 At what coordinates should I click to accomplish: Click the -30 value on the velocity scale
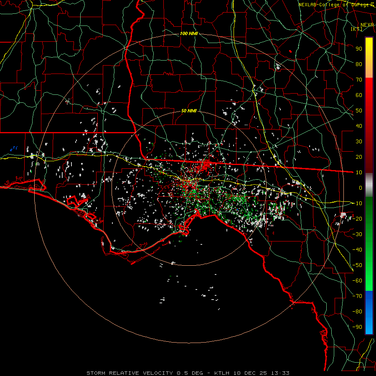pos(357,234)
